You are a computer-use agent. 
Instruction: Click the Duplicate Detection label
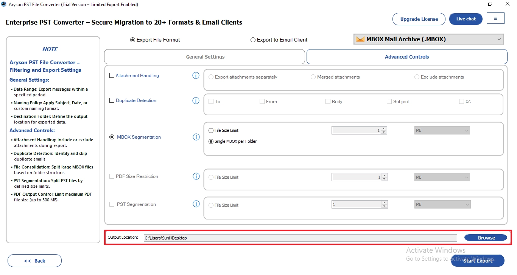point(136,100)
